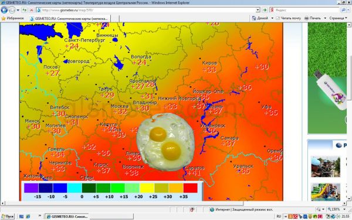Image resolution: width=352 pixels, height=220 pixels.
Task: Expand the 150% zoom level dropdown
Action: [344, 209]
